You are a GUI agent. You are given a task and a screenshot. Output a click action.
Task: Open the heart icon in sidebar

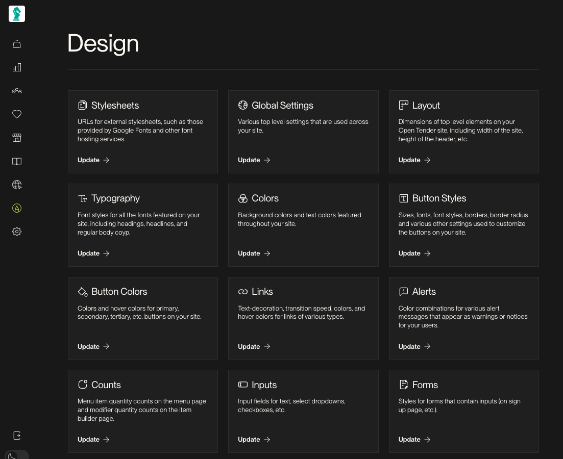17,114
